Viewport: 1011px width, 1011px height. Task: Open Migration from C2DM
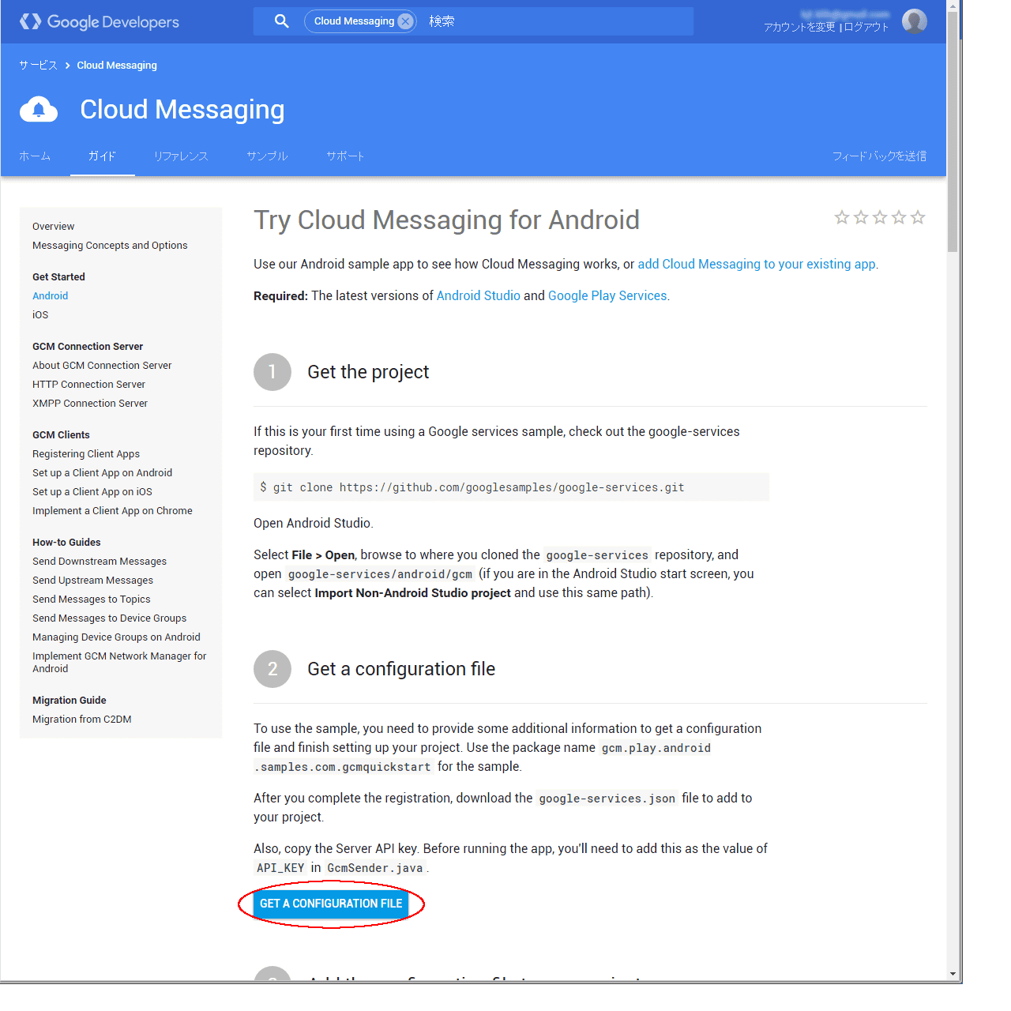coord(82,720)
